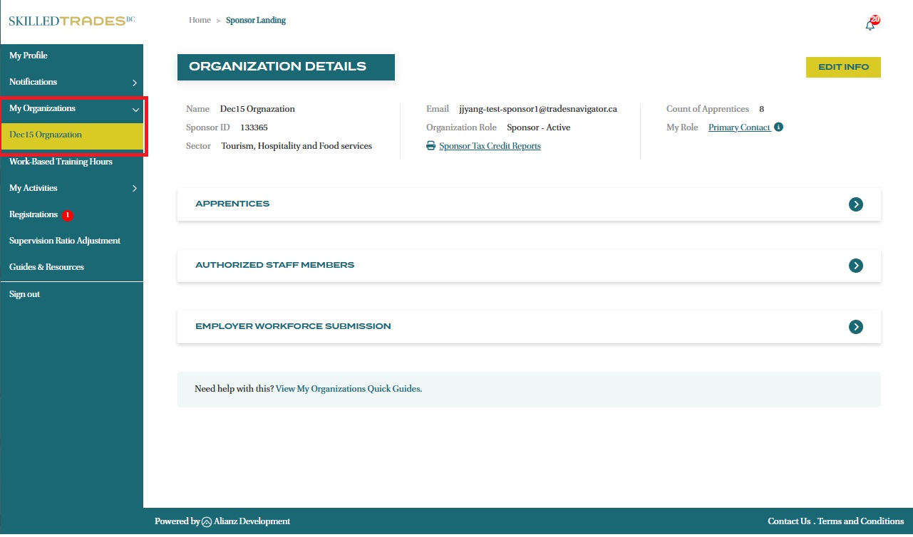
Task: Click the red Registrations badge
Action: 68,215
